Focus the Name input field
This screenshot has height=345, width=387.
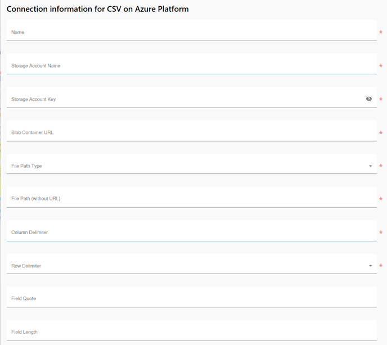(x=191, y=30)
